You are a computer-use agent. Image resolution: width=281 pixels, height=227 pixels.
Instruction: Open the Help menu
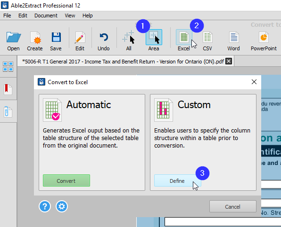click(x=88, y=16)
